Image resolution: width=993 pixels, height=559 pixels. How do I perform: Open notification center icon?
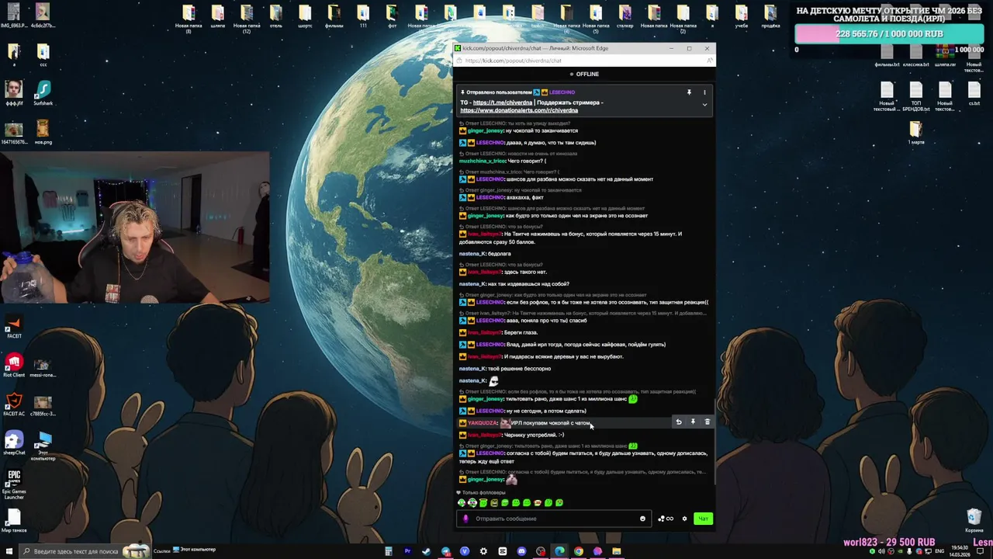[979, 551]
